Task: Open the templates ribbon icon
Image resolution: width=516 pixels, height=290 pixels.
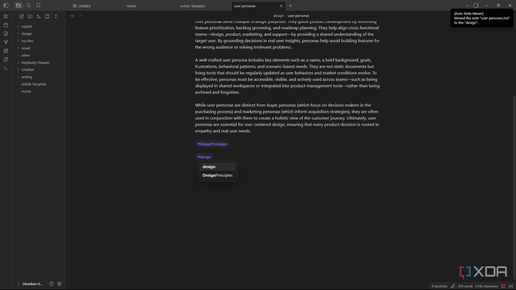Action: [6, 34]
